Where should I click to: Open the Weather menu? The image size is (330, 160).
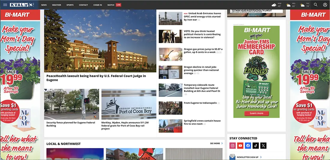(57, 5)
